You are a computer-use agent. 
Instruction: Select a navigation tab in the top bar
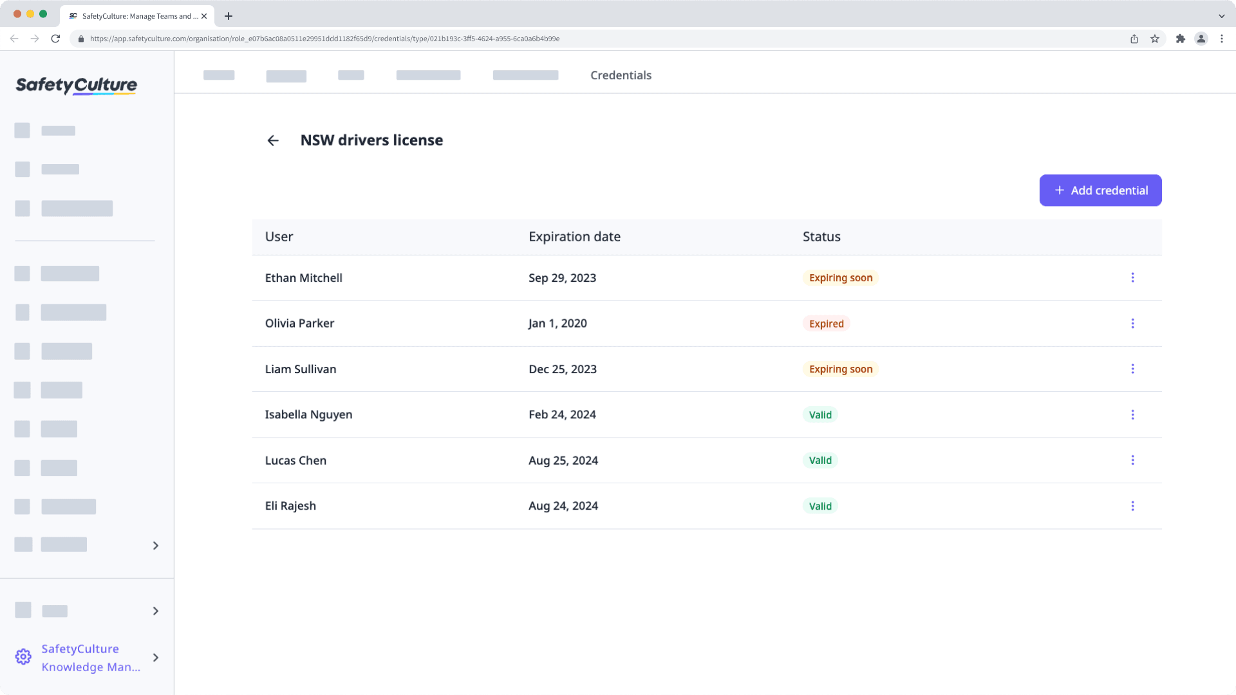click(x=621, y=75)
